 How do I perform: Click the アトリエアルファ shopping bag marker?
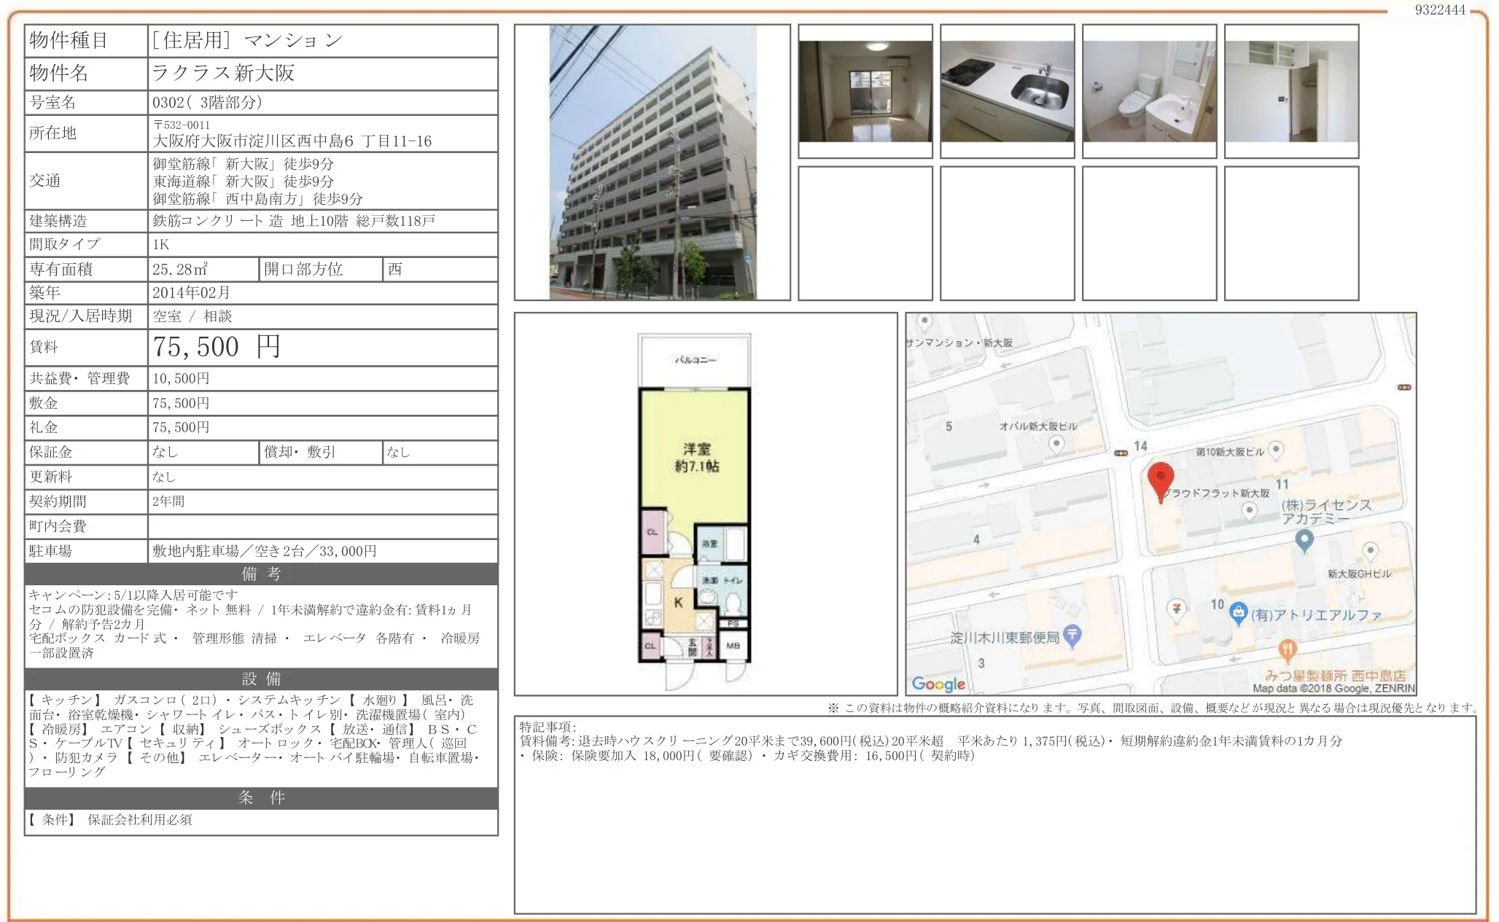1238,614
